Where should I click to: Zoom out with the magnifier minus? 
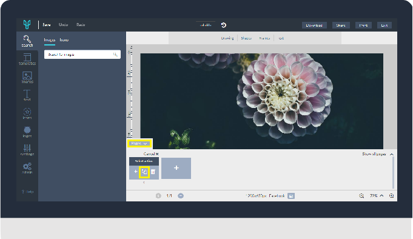tap(361, 196)
